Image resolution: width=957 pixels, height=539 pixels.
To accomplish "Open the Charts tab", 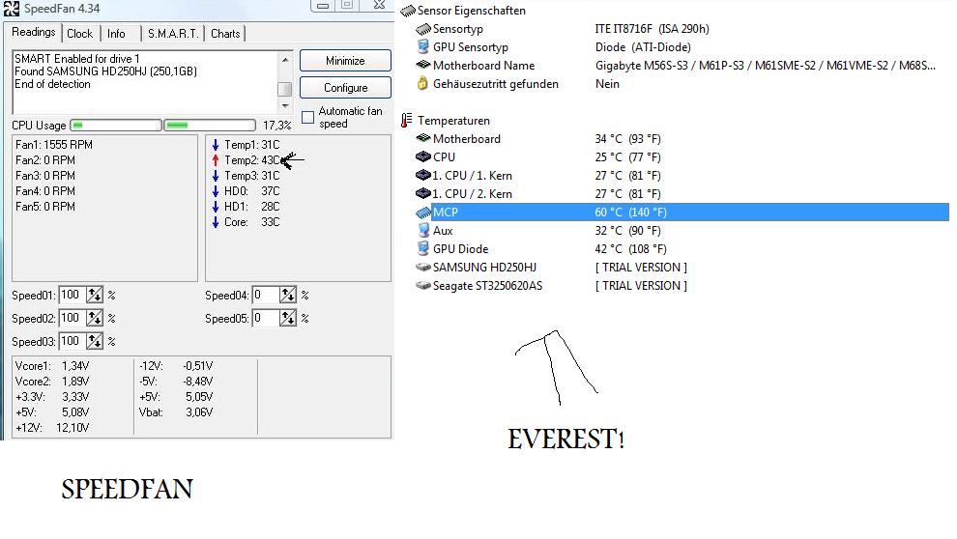I will pos(225,34).
